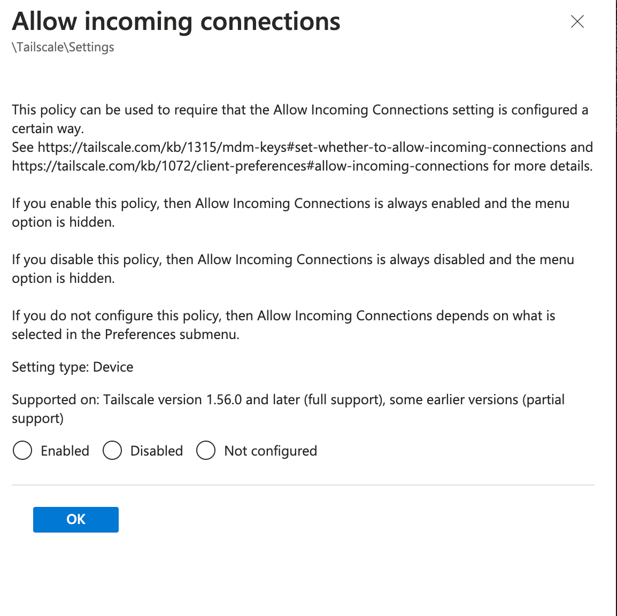Viewport: 617px width, 616px height.
Task: Choose the Not configured radio button circle
Action: click(206, 451)
